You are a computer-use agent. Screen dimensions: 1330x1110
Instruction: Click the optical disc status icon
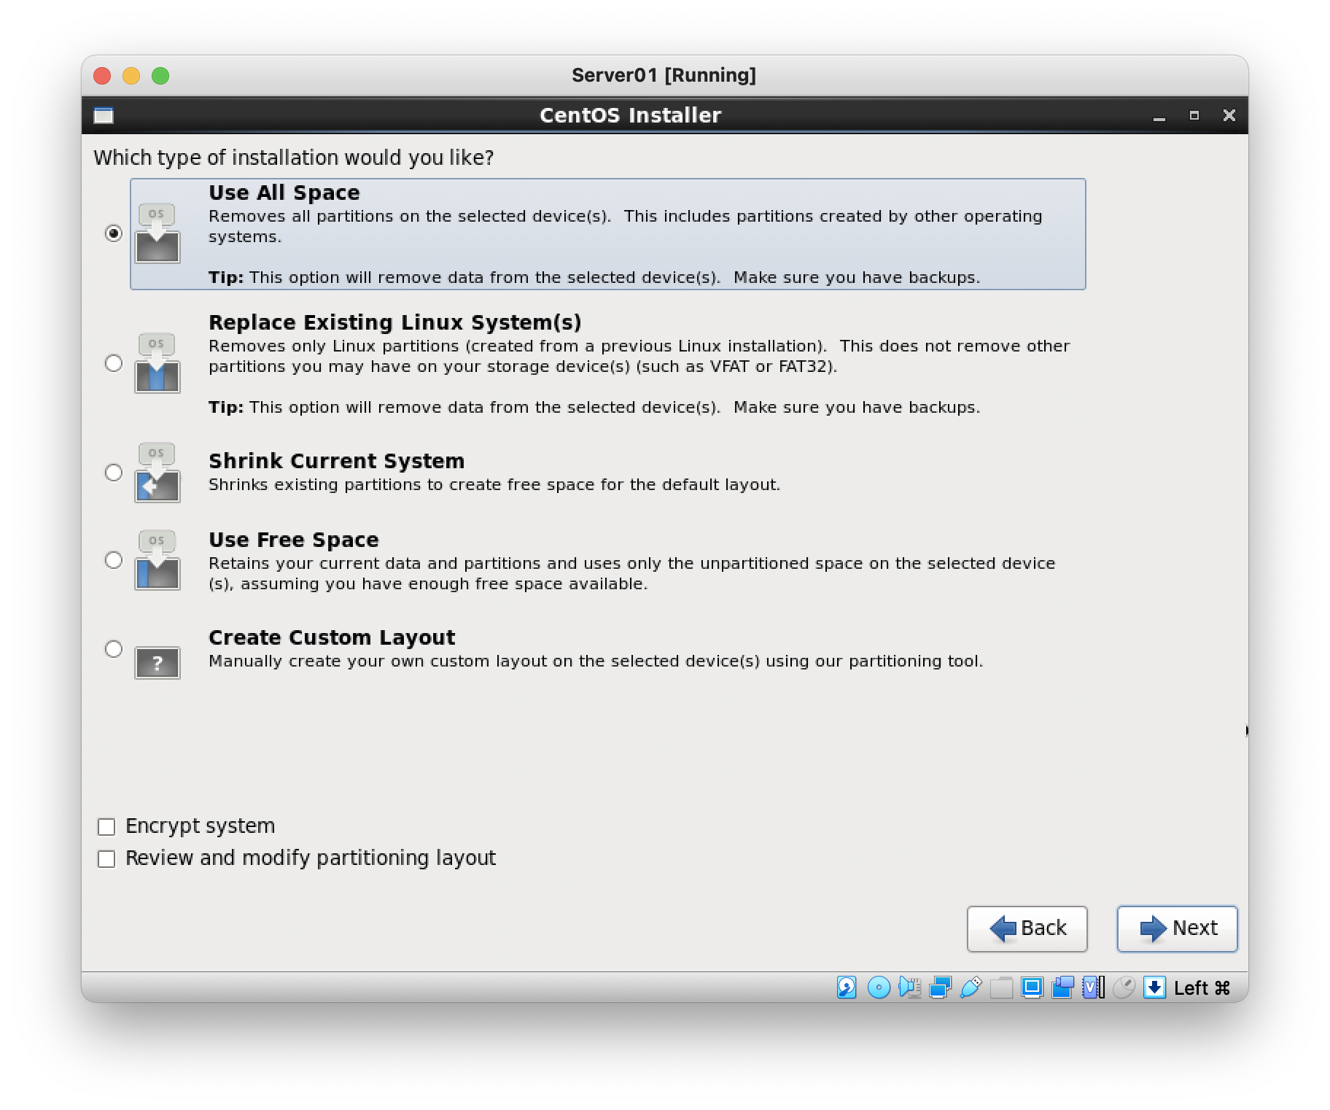[x=879, y=987]
